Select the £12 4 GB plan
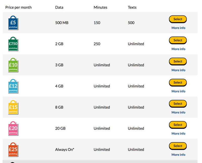The image size is (202, 163). point(178,83)
